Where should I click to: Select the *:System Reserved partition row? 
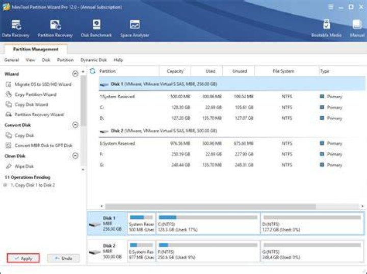coord(232,97)
